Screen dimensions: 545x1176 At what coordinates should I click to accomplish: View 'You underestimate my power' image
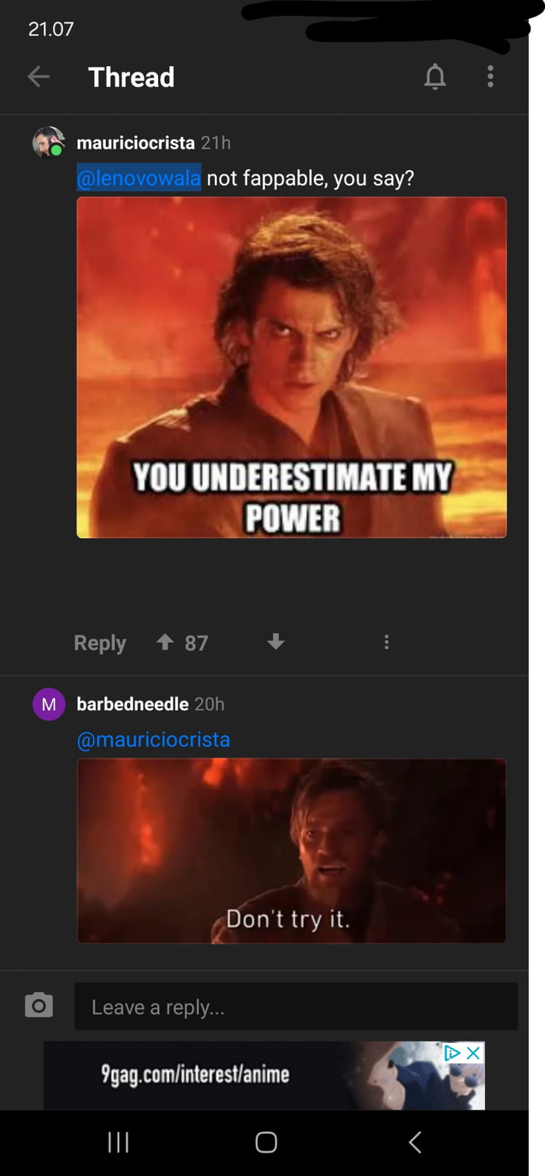[292, 368]
